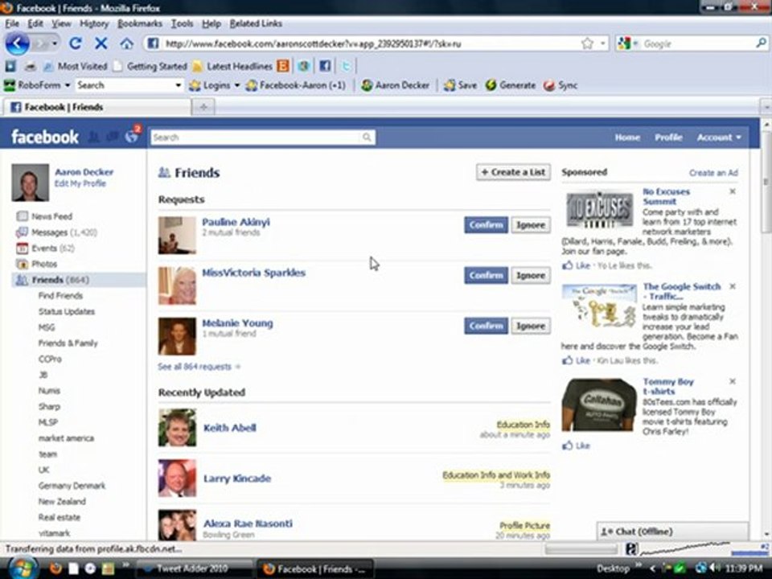Reload the page with the refresh icon
Screen dimensions: 772x579
76,43
